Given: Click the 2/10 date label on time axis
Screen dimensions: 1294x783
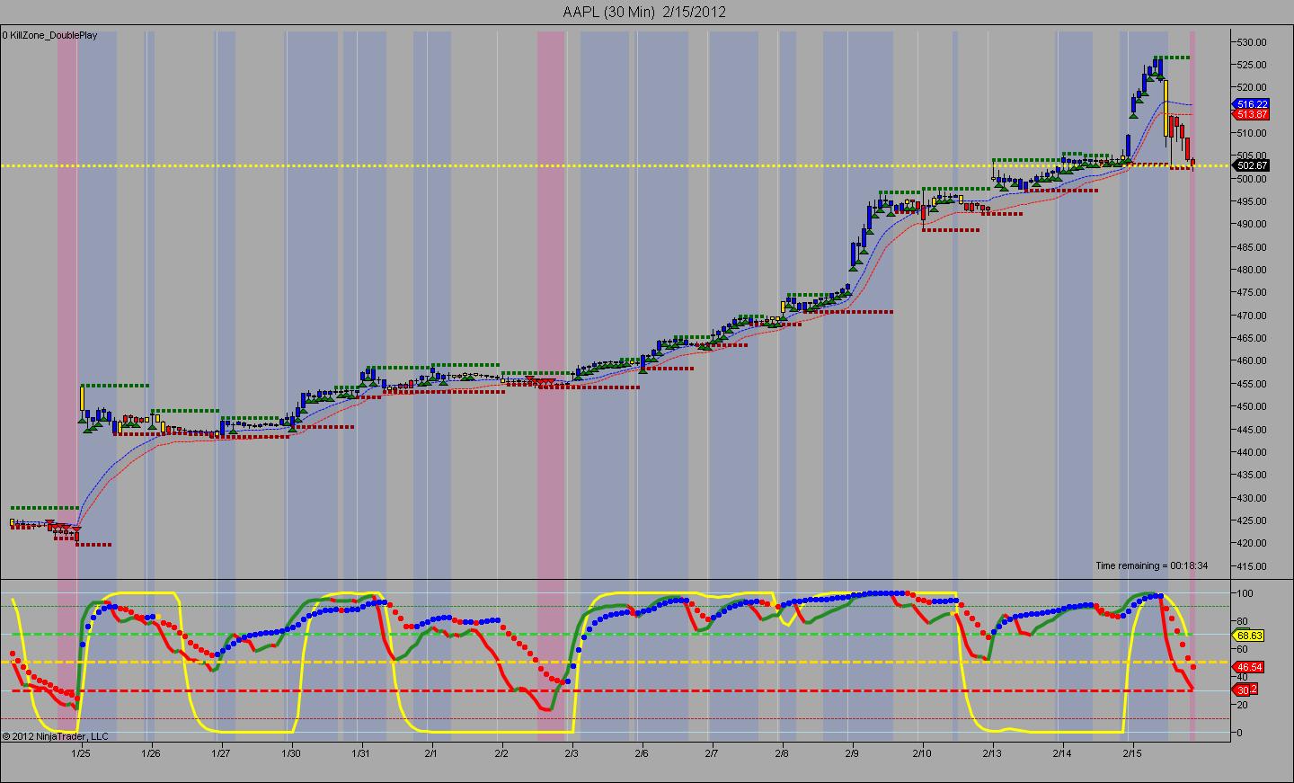Looking at the screenshot, I should (x=922, y=753).
